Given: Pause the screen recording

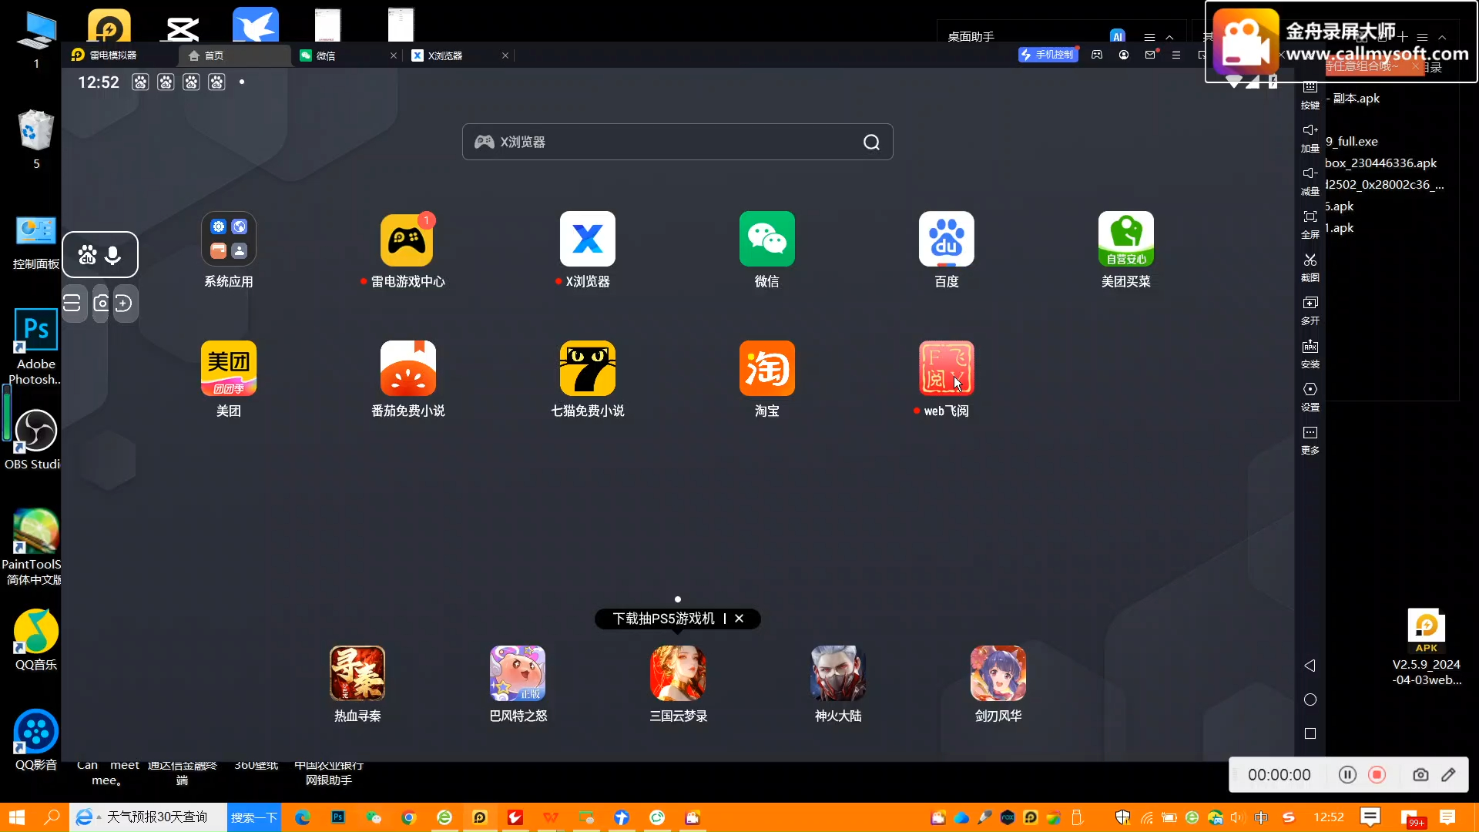Looking at the screenshot, I should pos(1347,775).
